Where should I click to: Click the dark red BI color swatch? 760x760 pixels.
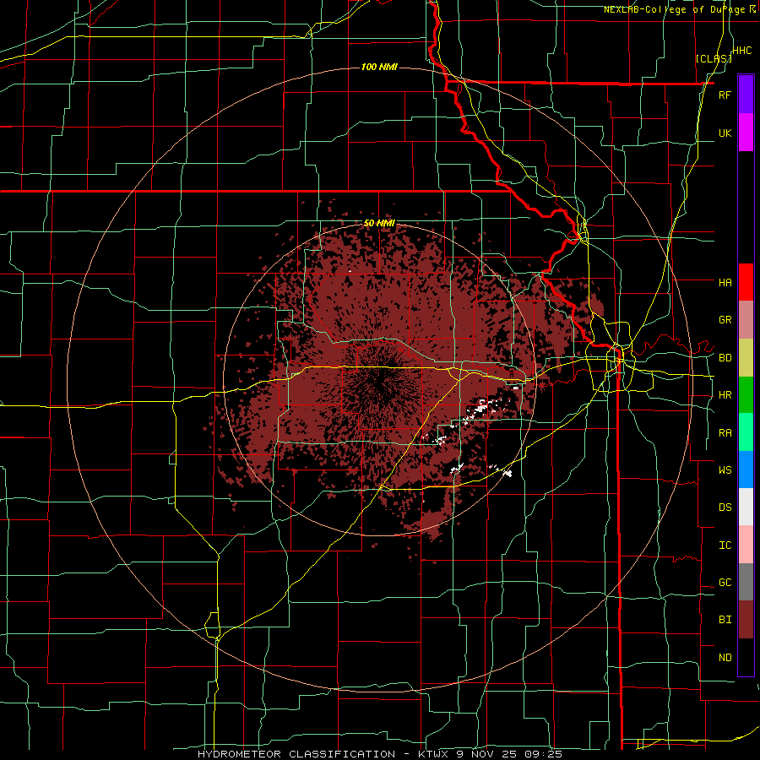746,620
